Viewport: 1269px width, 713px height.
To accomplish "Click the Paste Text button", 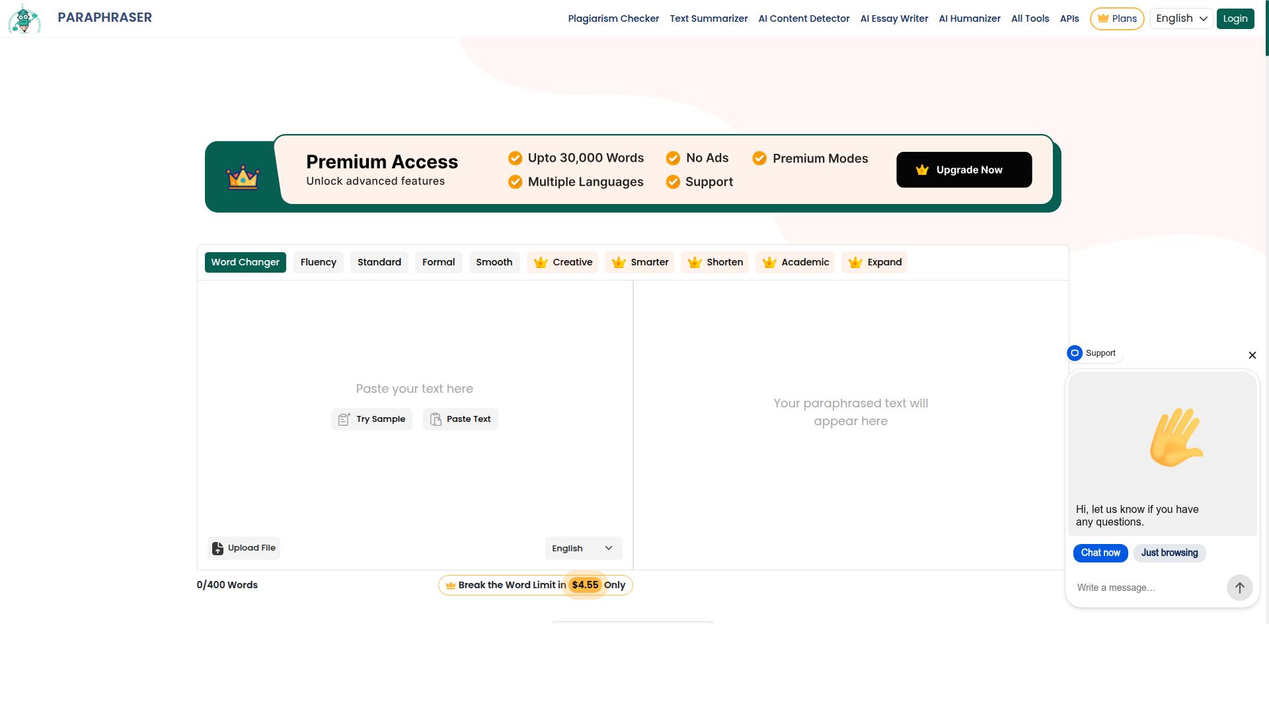I will point(460,419).
